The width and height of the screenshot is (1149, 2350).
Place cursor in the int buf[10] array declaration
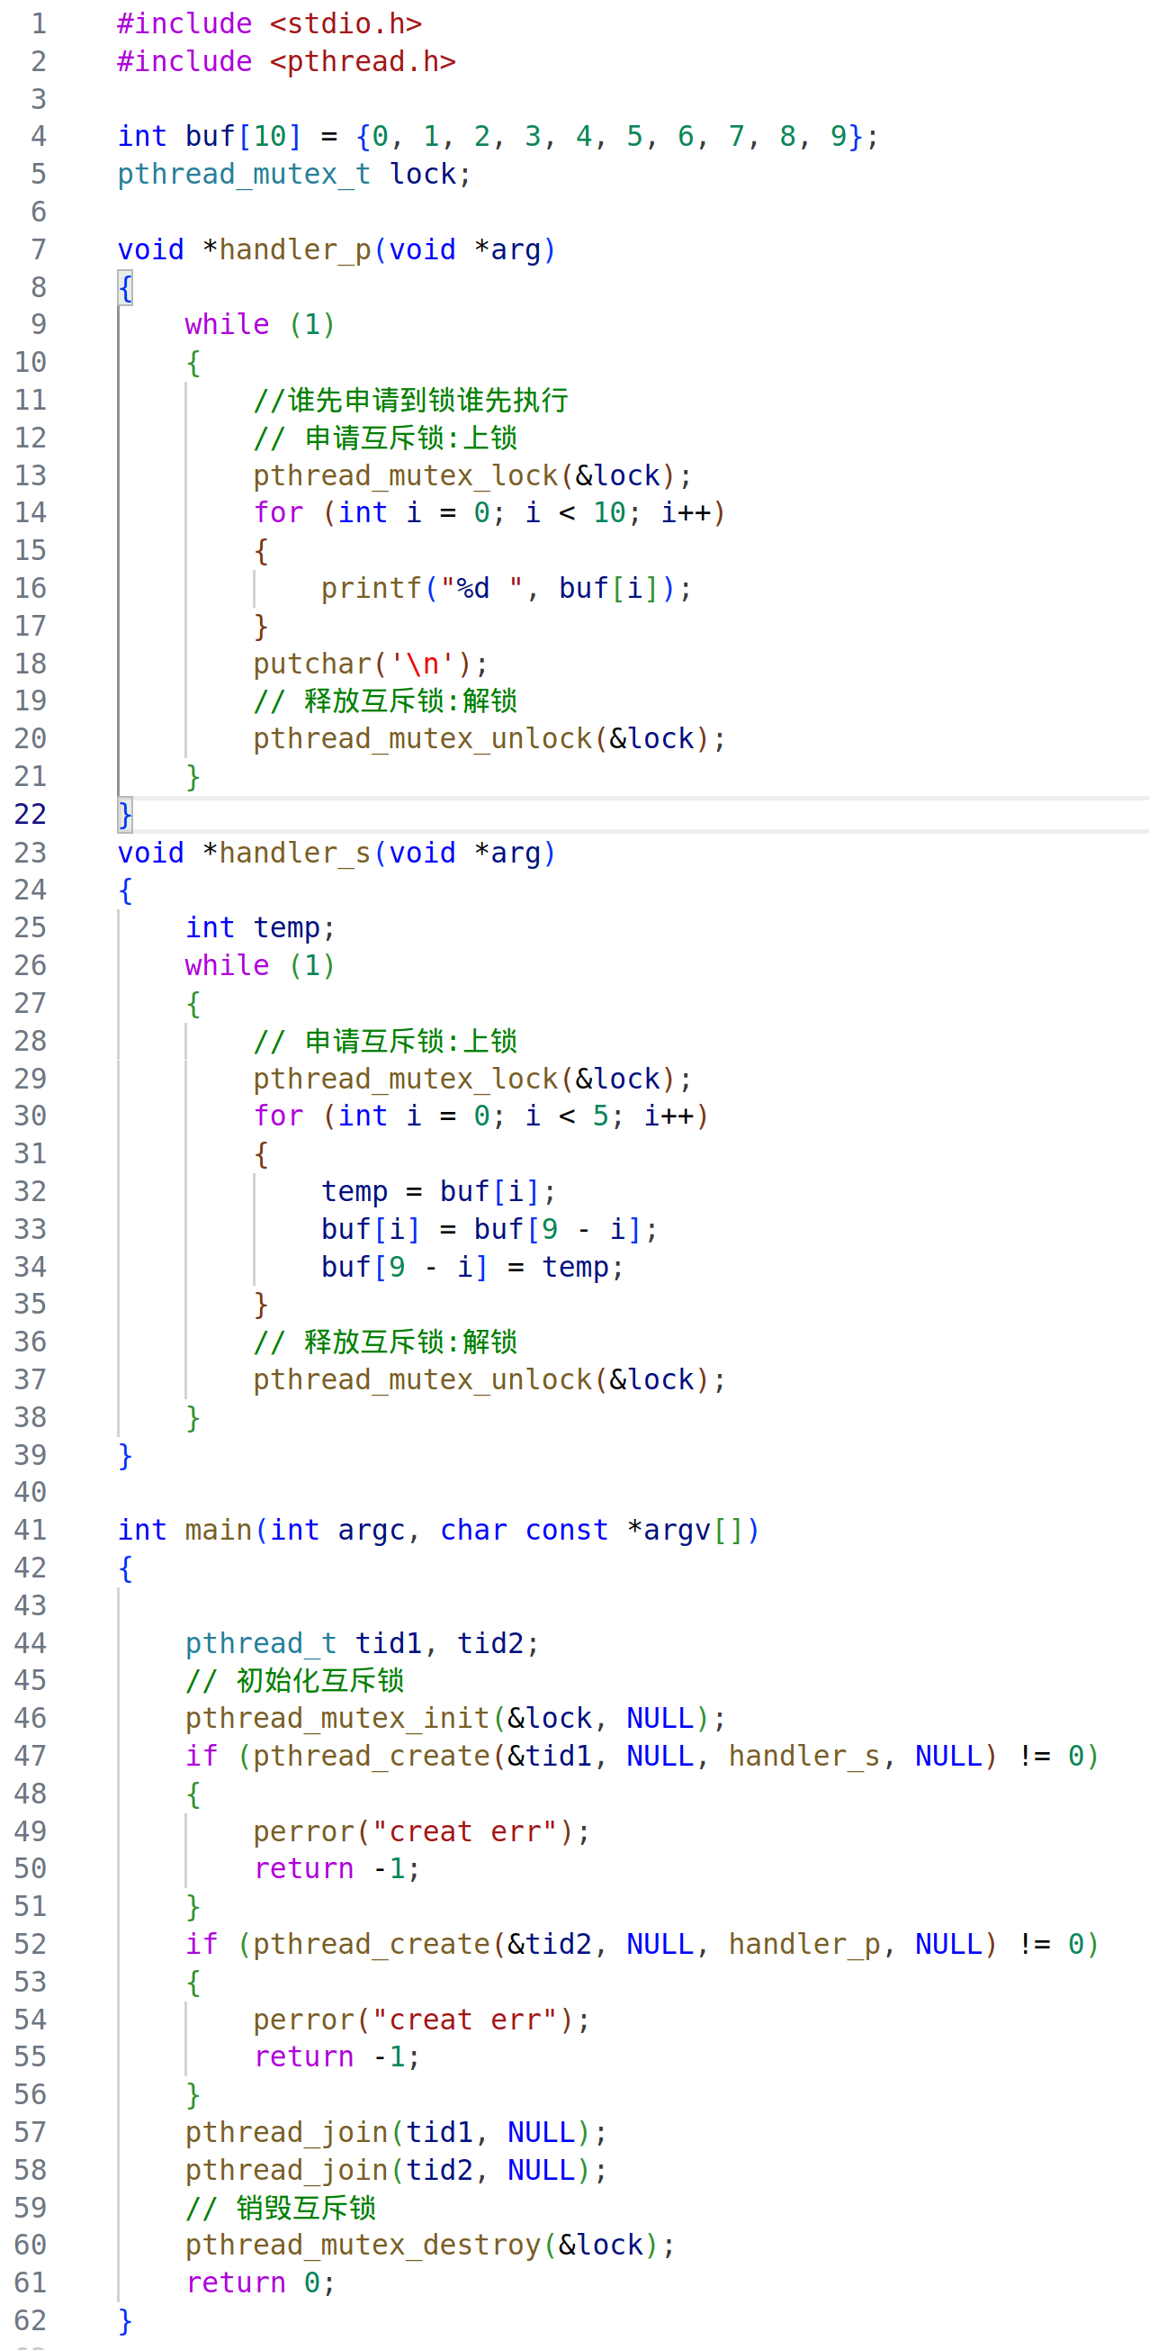tap(498, 137)
